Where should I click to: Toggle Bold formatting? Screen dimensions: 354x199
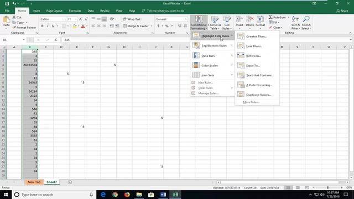pyautogui.click(x=42, y=26)
